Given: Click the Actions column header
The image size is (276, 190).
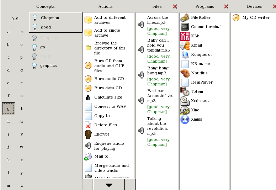Looking at the screenshot, I should tap(105, 6).
